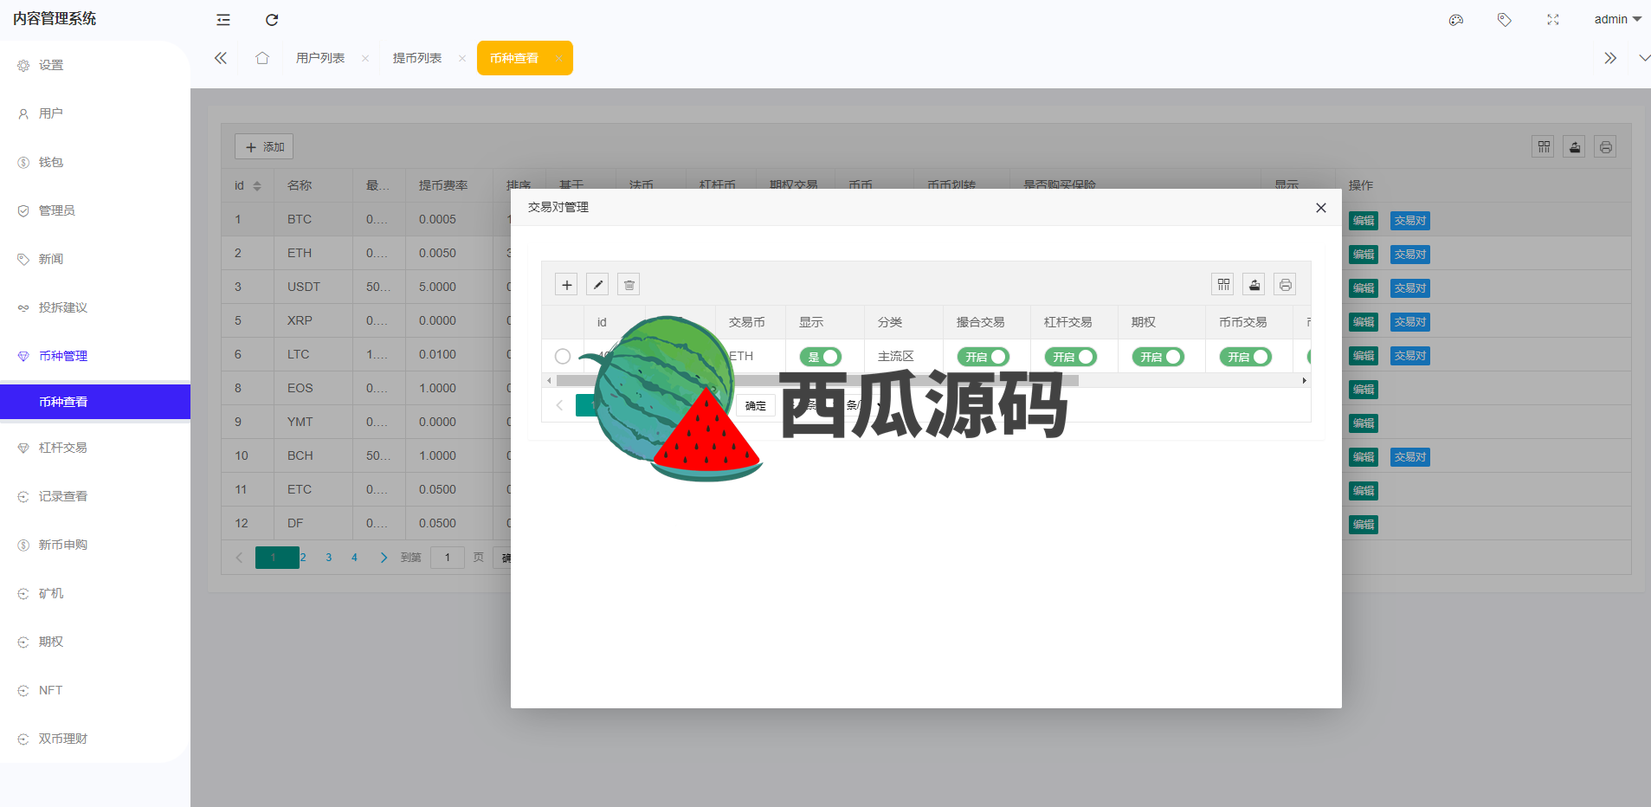
Task: Open the 矿机 sidebar menu
Action: [95, 593]
